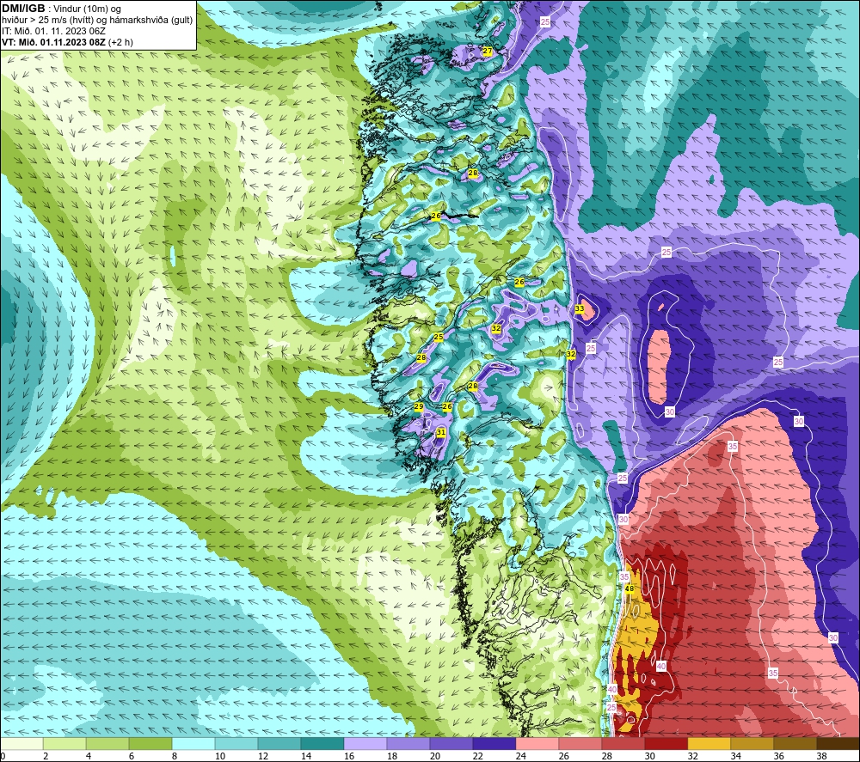Click the yellow gust label 31
The width and height of the screenshot is (860, 762).
click(x=440, y=432)
